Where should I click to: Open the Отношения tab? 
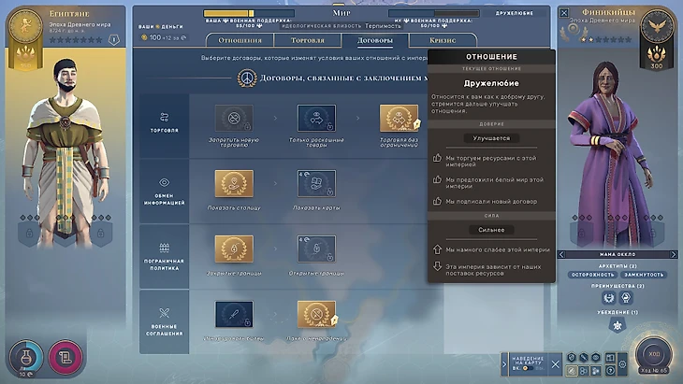point(240,40)
